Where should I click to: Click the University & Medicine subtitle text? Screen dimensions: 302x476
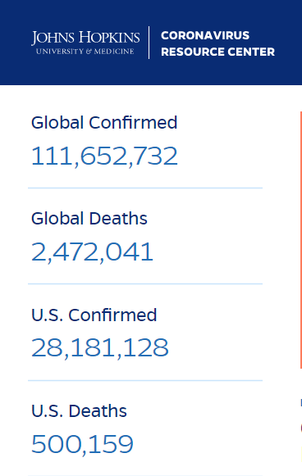85,52
